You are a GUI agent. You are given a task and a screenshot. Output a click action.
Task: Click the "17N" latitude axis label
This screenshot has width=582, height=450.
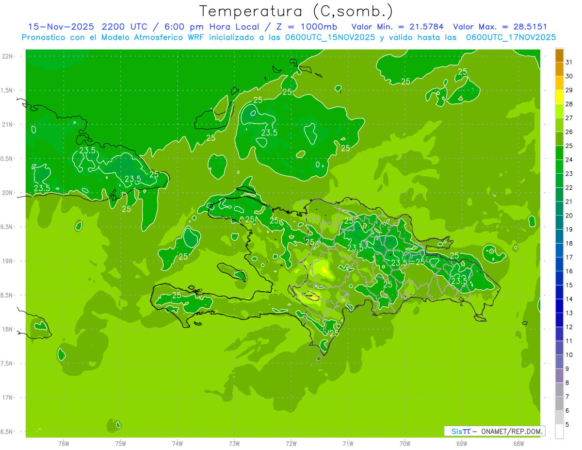click(x=7, y=398)
